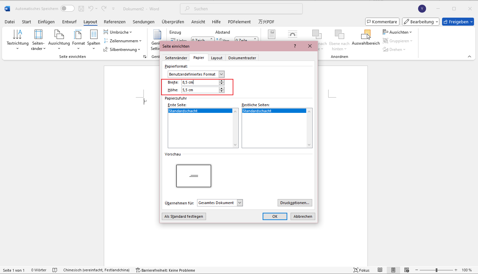
Task: Open the Ausrichten align dropdown
Action: pos(397,32)
